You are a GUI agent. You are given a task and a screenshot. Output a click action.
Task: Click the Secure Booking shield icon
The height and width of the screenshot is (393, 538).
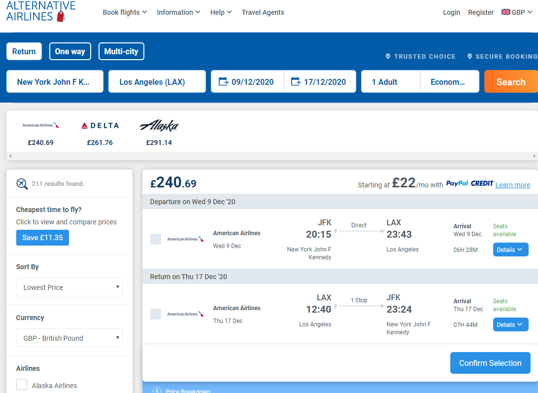click(x=470, y=56)
